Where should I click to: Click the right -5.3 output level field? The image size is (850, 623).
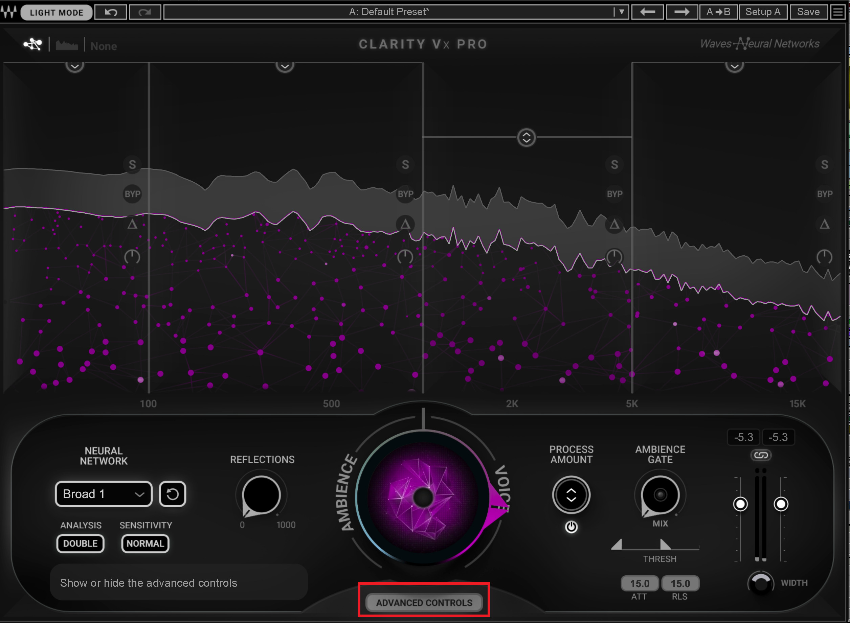pos(778,437)
